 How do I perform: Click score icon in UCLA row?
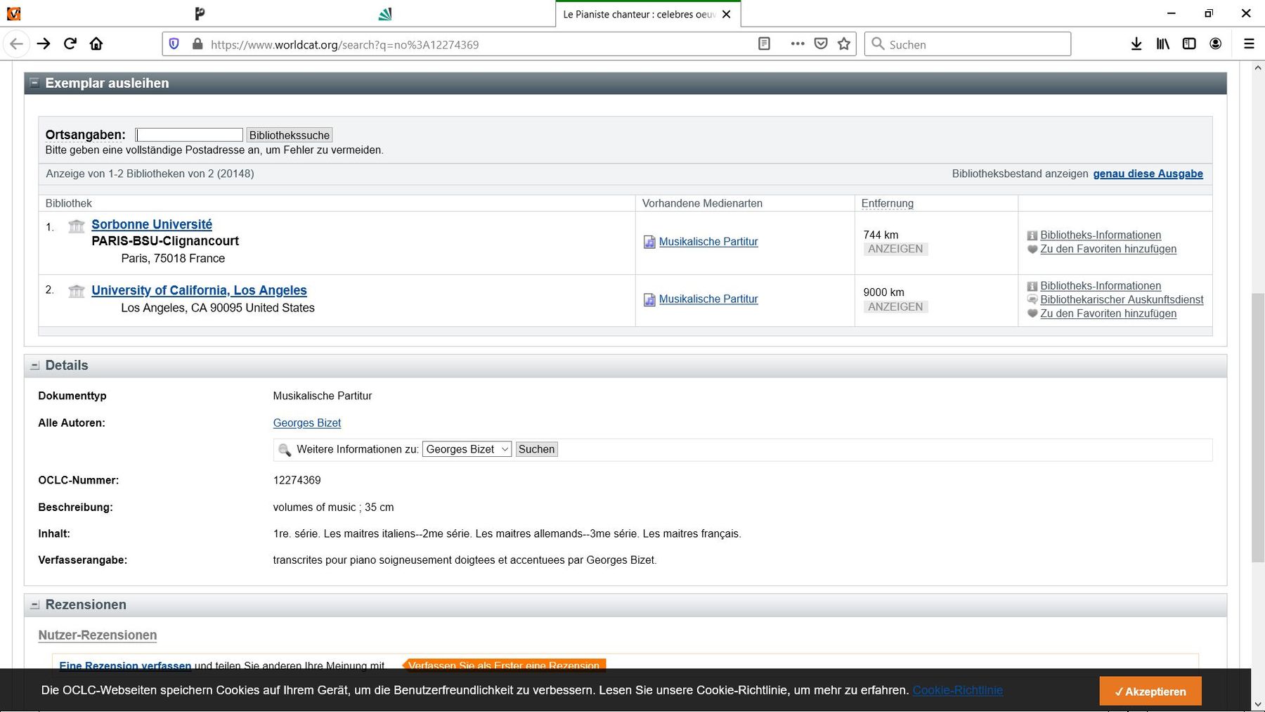point(649,299)
